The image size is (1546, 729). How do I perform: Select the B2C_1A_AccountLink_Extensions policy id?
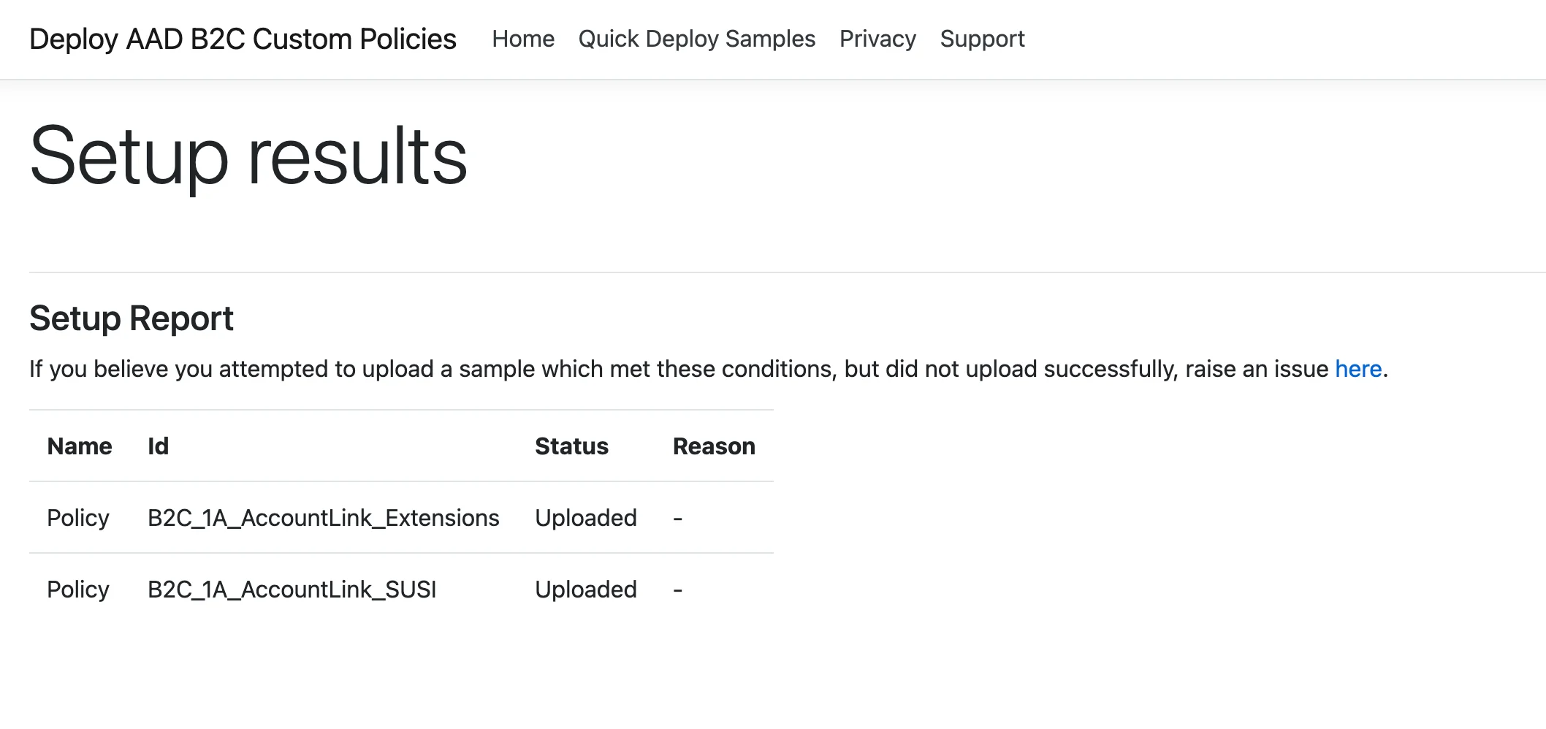coord(323,518)
